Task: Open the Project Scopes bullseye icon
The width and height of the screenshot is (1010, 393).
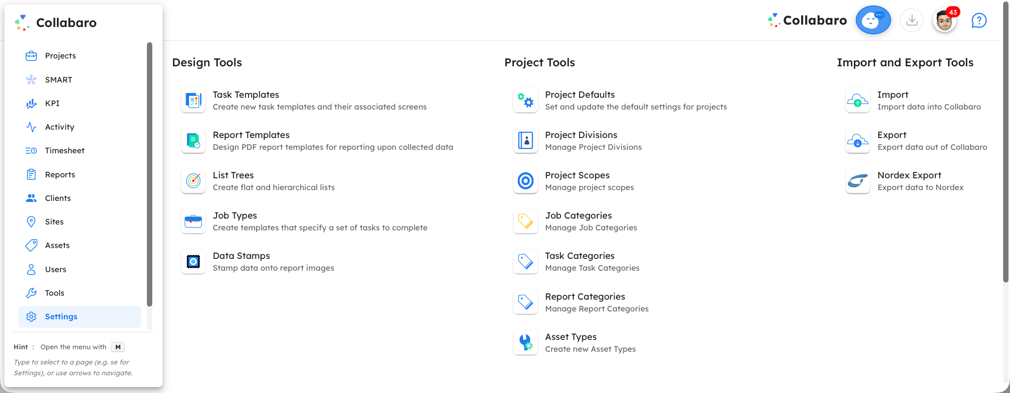Action: [526, 181]
